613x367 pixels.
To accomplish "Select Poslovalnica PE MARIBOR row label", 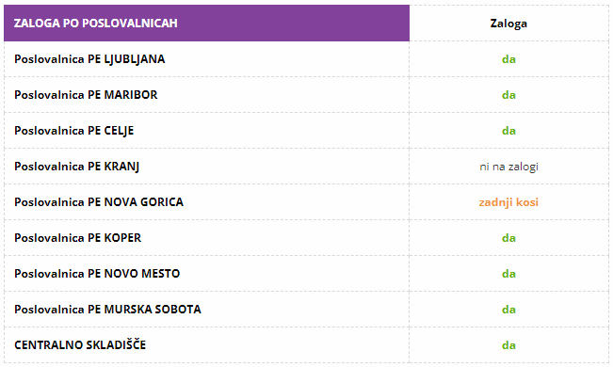I will (86, 95).
